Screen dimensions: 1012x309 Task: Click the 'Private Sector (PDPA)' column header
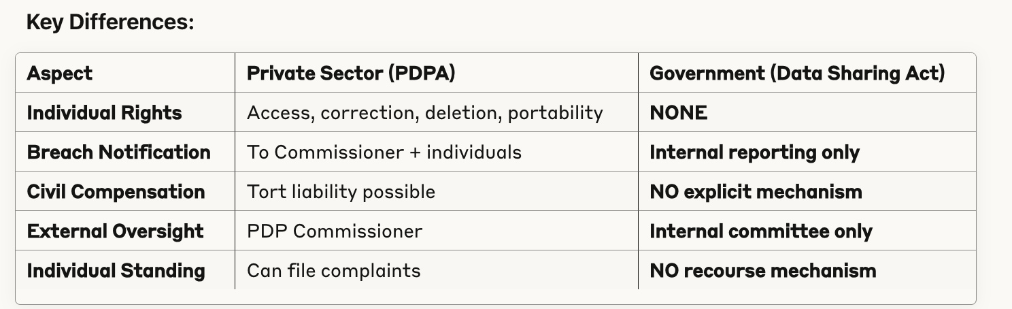click(350, 74)
